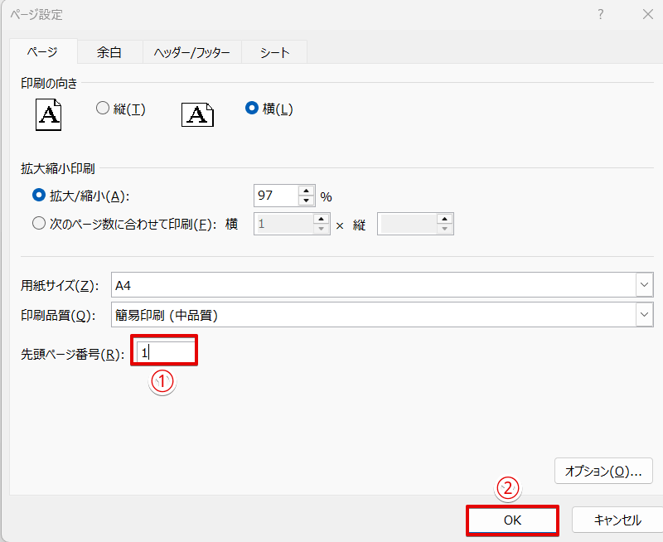Screen dimensions: 663x542
Task: Click the 用紙サイズ(Z) label
Action: click(x=60, y=285)
